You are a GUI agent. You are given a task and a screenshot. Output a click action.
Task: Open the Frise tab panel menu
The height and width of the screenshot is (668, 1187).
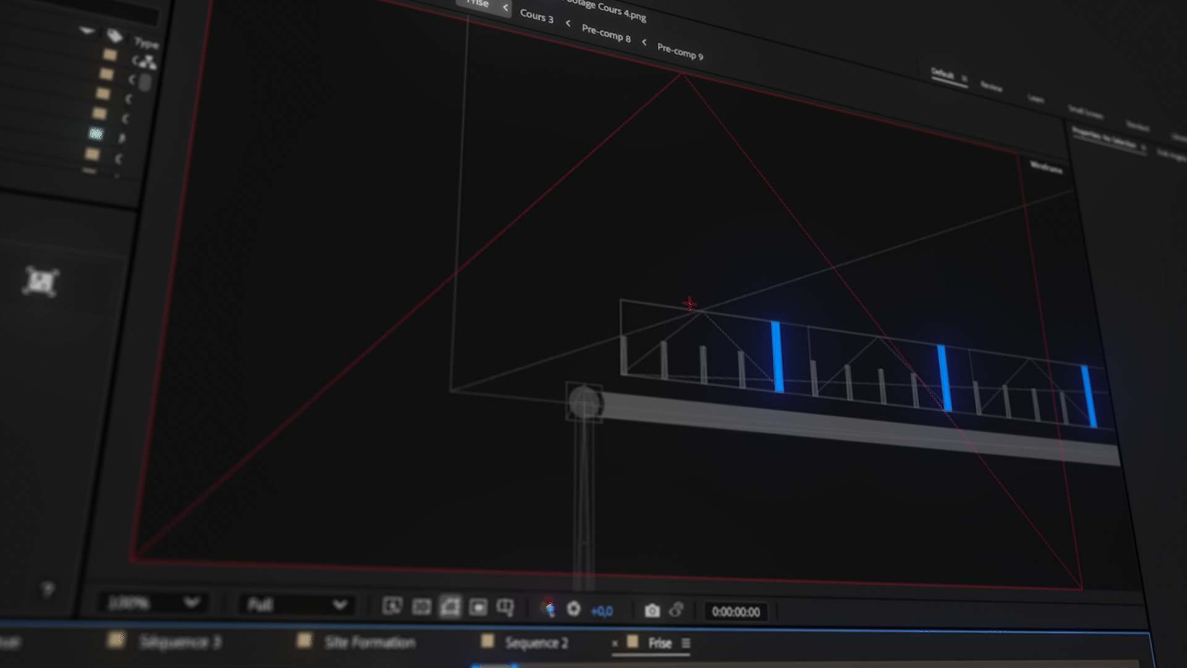click(x=686, y=643)
